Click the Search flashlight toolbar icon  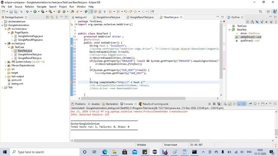click(x=77, y=12)
